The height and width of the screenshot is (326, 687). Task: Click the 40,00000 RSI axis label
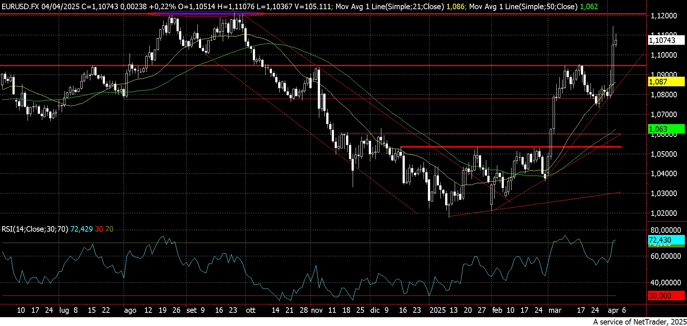(666, 283)
